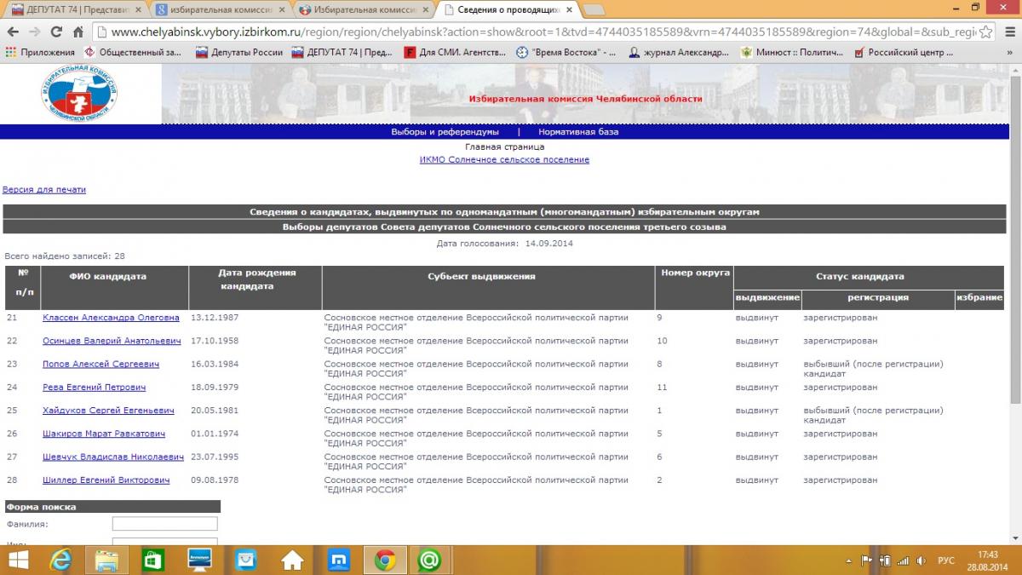Open candidate Хайдуков Сергей Евгеньевич
1022x575 pixels.
tap(108, 411)
